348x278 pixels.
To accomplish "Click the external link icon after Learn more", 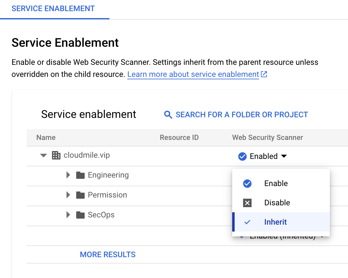I will point(264,74).
